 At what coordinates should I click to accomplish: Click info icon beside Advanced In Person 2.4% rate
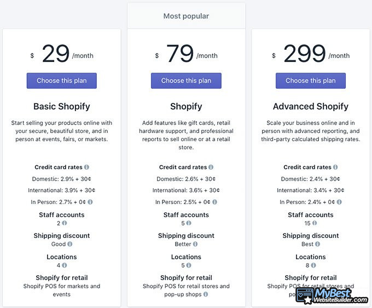(339, 202)
